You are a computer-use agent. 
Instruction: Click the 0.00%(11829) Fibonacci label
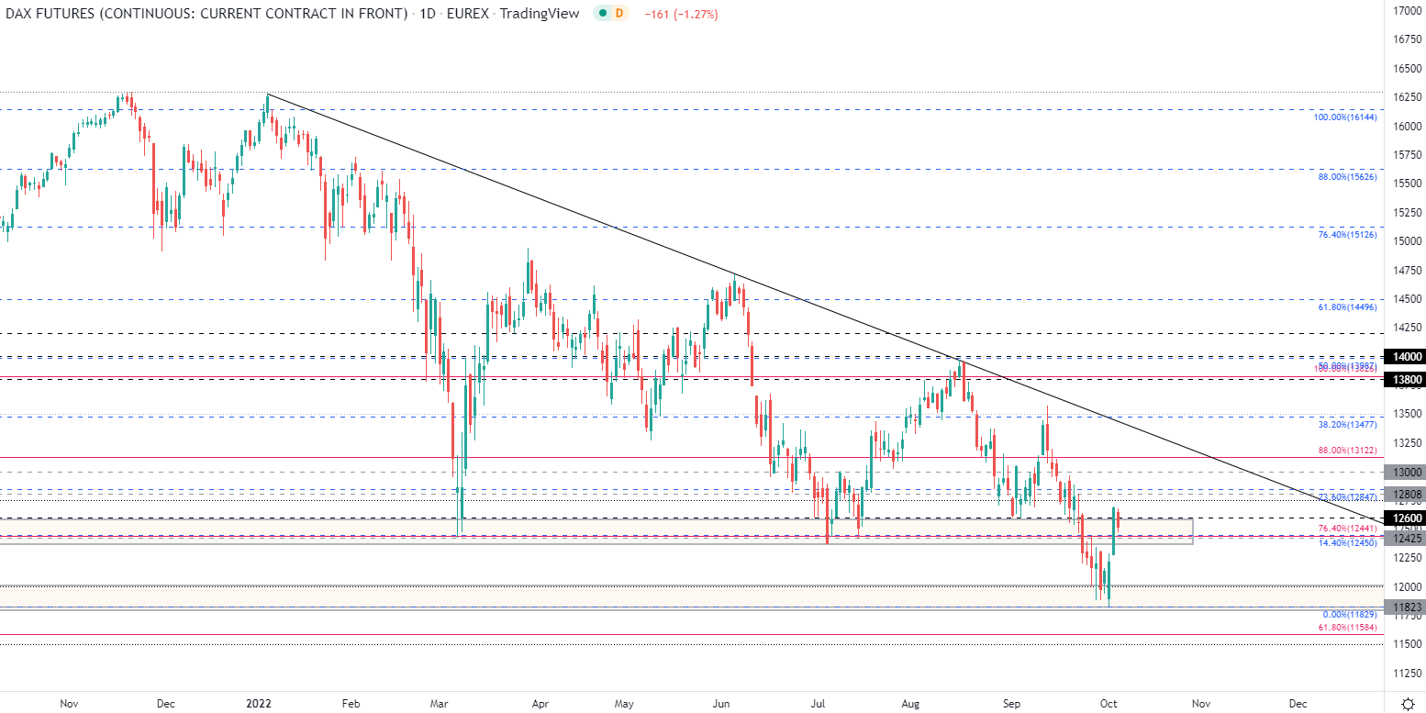click(1349, 614)
